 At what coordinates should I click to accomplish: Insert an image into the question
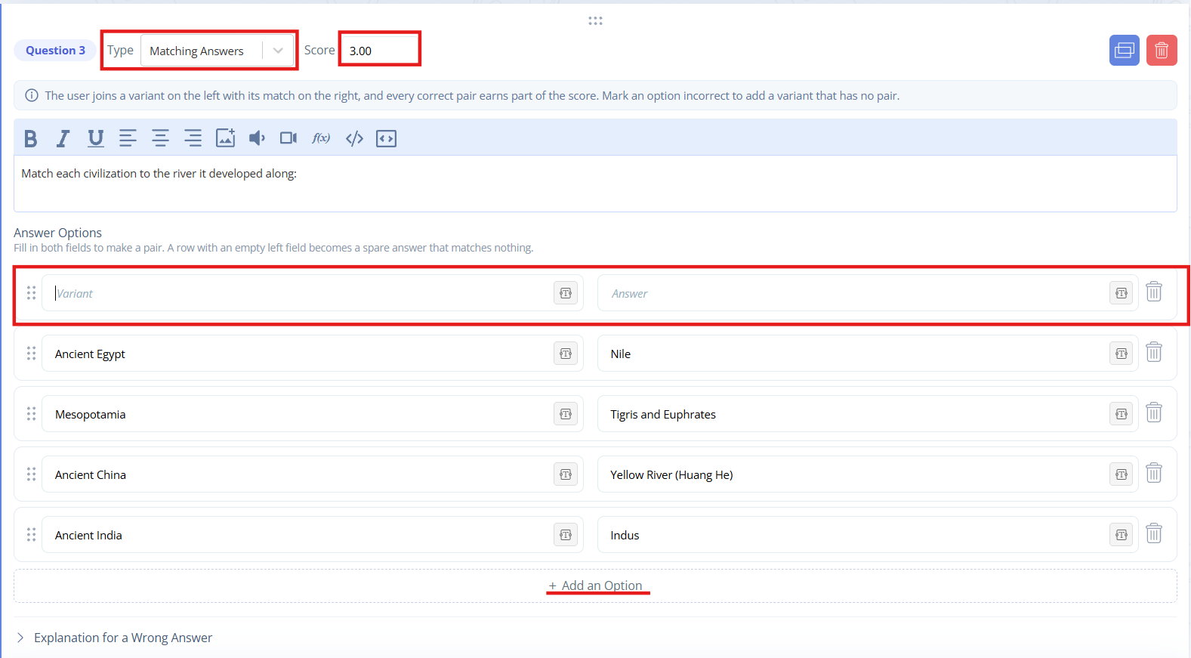point(225,138)
